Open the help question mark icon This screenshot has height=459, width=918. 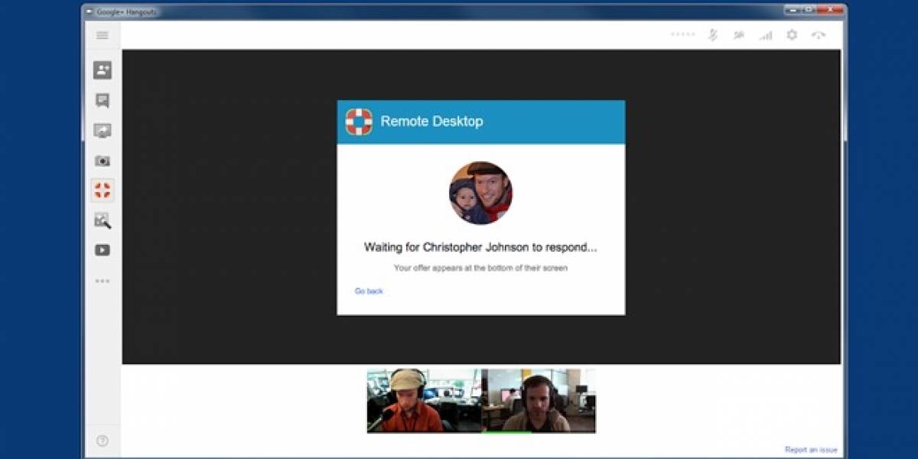tap(103, 441)
